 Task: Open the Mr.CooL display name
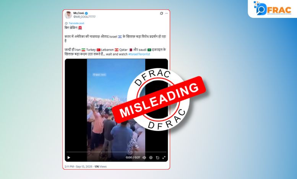click(79, 13)
